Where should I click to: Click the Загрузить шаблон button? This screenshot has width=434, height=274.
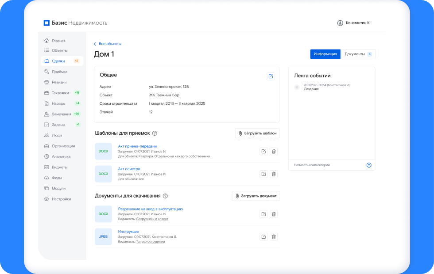click(257, 133)
